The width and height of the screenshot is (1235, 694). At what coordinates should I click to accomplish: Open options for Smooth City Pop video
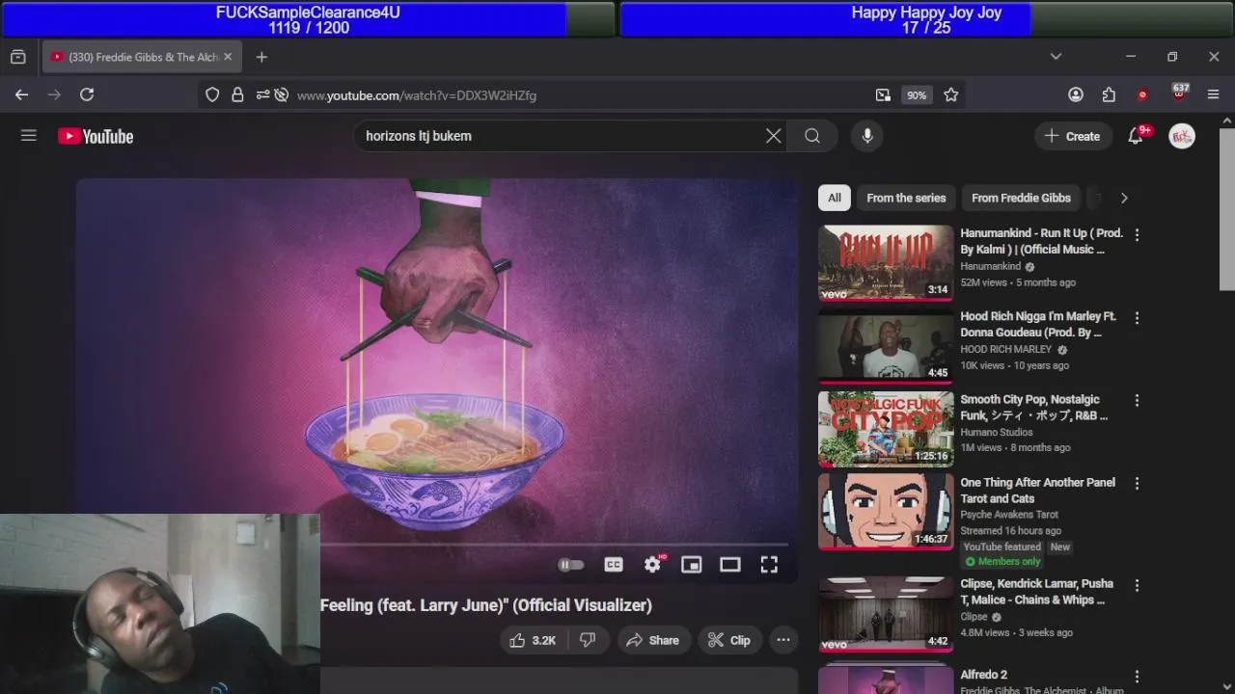coord(1137,400)
